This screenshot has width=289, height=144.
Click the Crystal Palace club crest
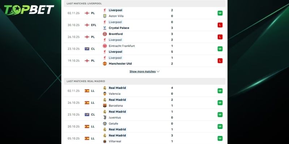pyautogui.click(x=105, y=28)
